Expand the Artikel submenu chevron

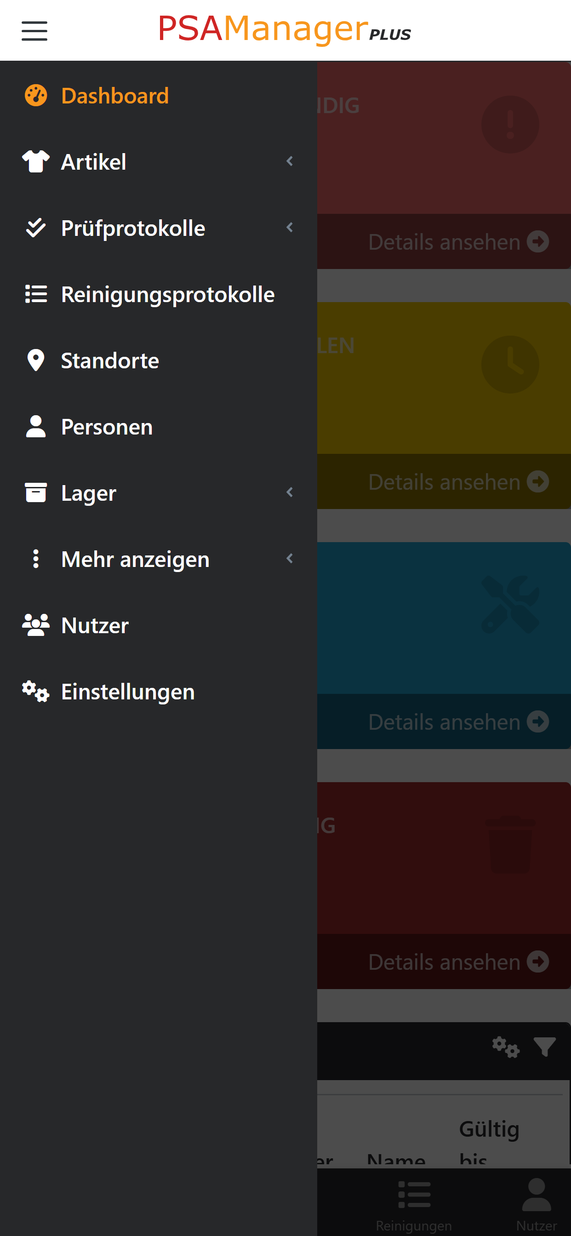tap(290, 162)
